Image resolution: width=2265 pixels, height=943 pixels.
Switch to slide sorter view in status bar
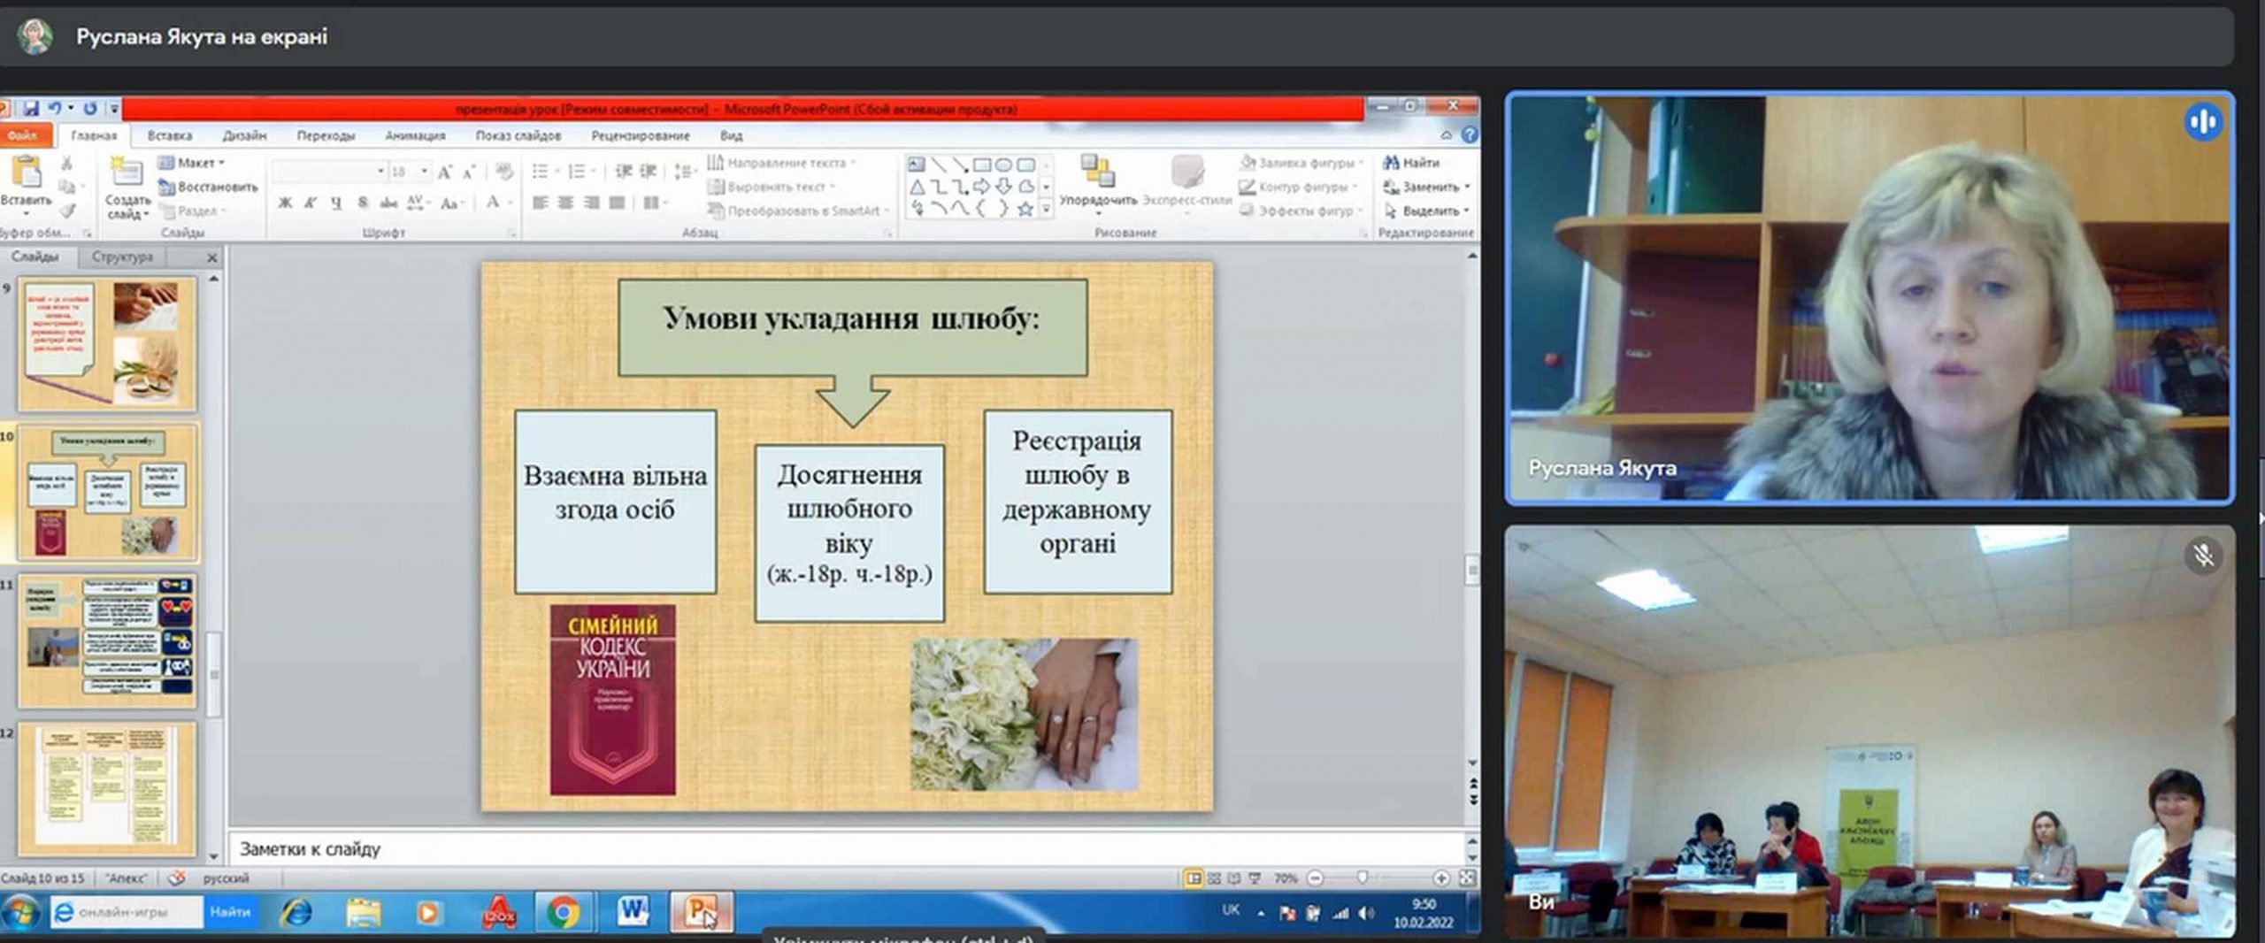click(1214, 878)
